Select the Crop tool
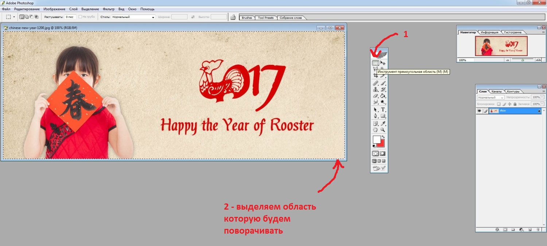 coord(375,76)
